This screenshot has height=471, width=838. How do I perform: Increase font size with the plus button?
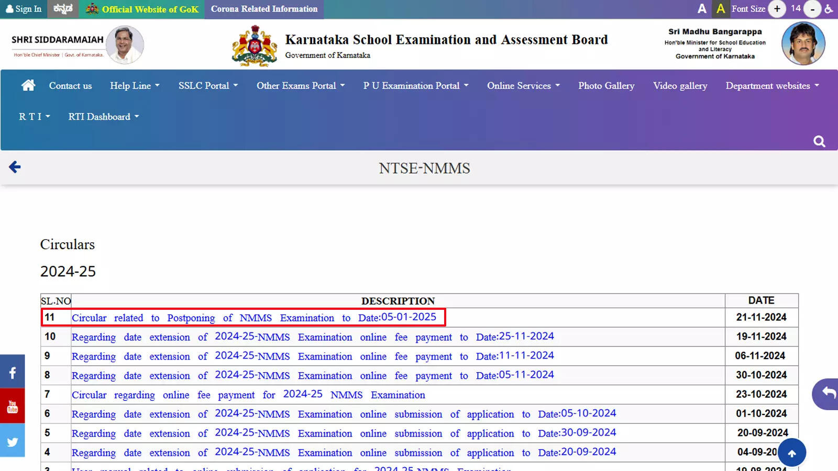[777, 9]
